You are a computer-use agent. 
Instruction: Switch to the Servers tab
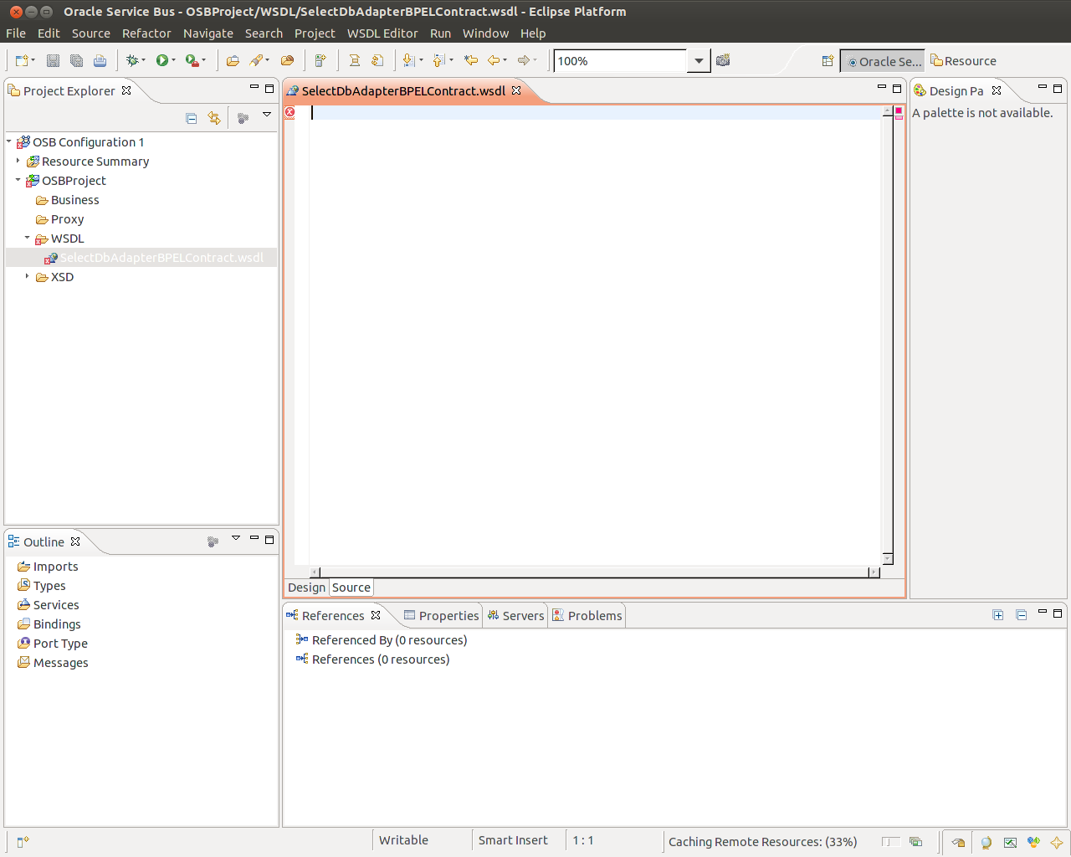pyautogui.click(x=516, y=615)
